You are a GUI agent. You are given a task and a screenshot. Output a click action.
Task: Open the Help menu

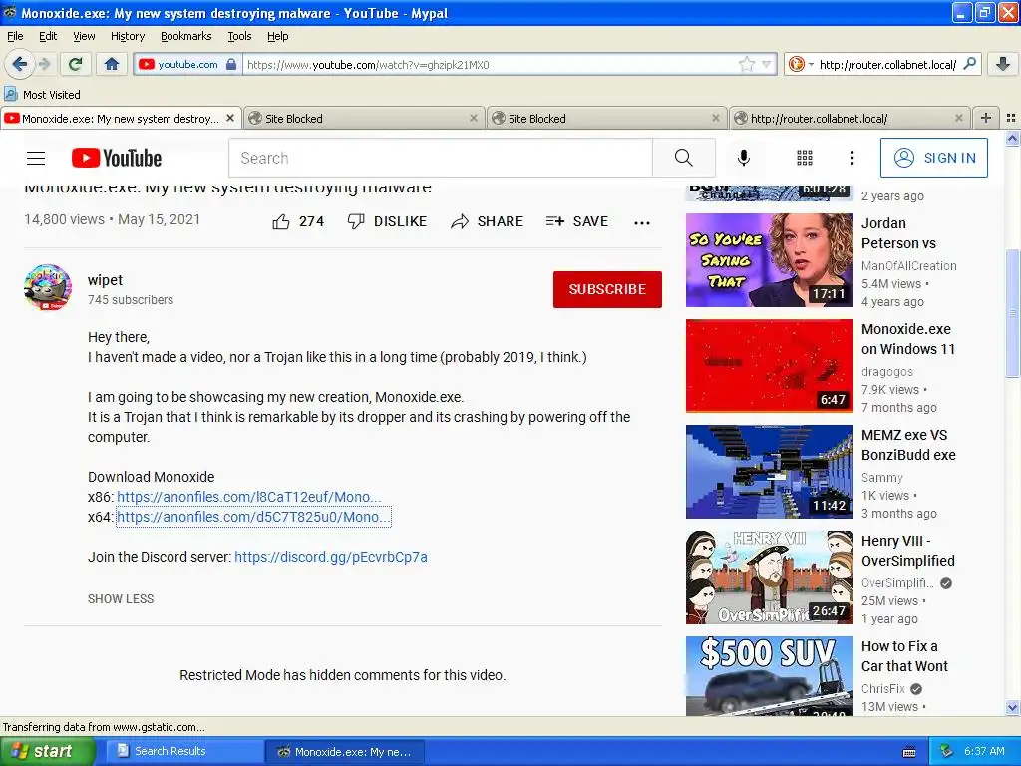[277, 36]
